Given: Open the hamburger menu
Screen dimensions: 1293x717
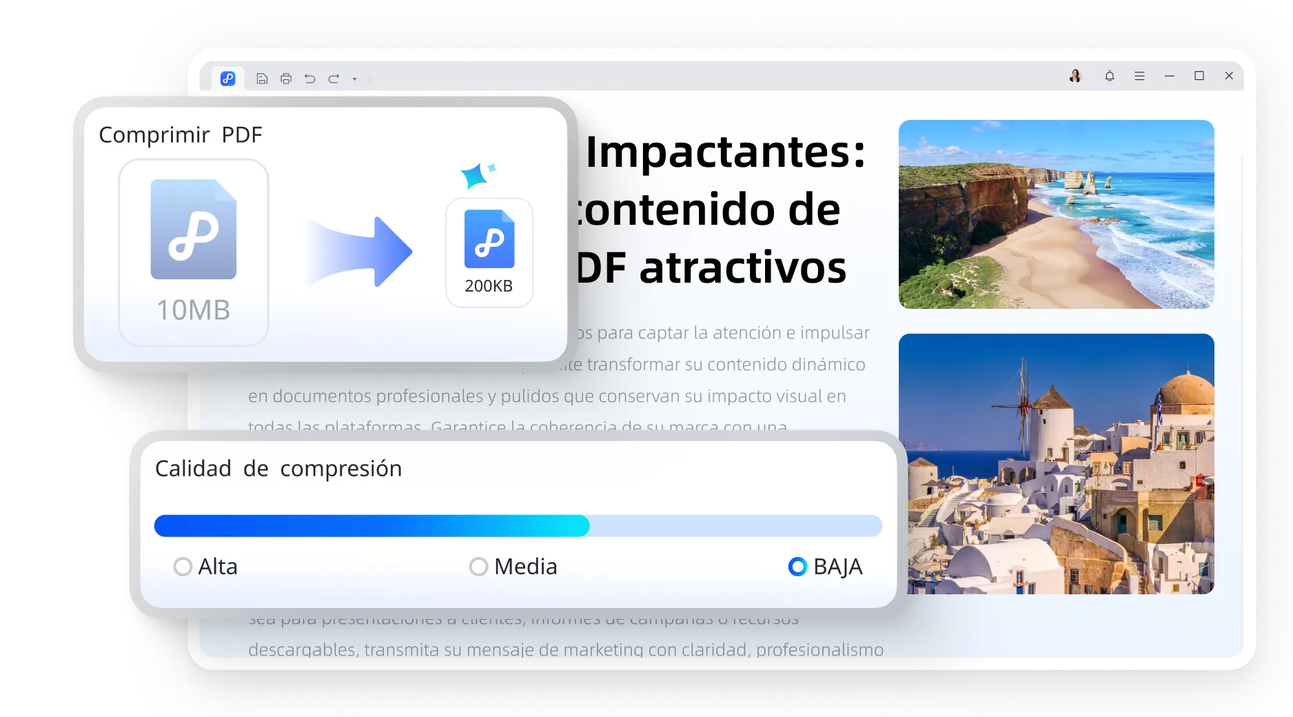Looking at the screenshot, I should click(x=1139, y=76).
